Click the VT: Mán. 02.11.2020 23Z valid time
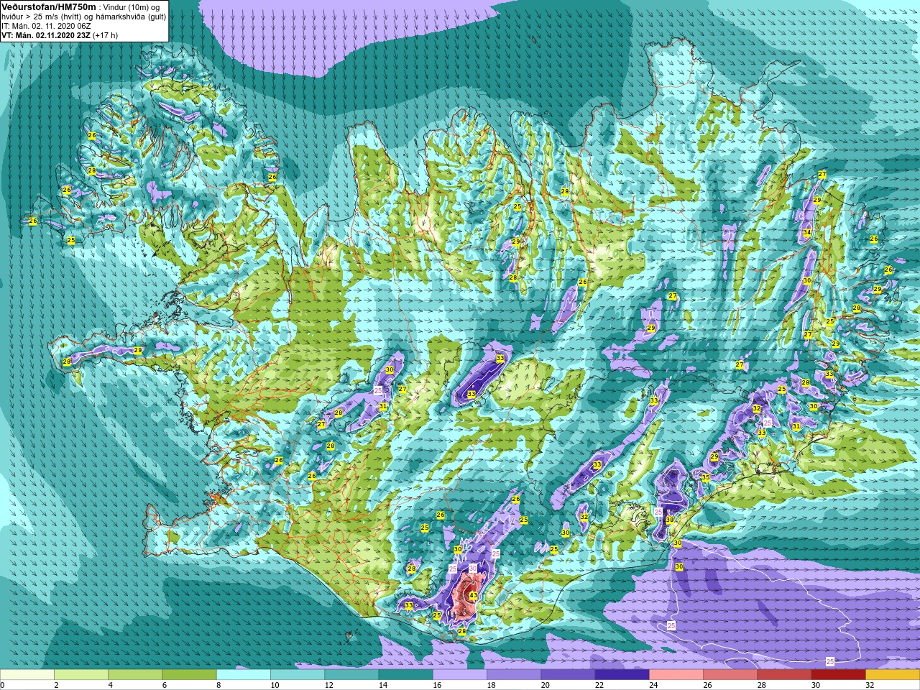The width and height of the screenshot is (920, 690). (x=45, y=34)
